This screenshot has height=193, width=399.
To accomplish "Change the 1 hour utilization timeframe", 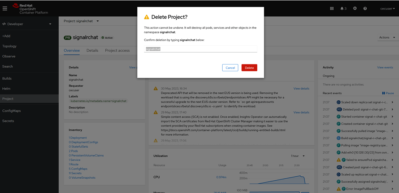I will pyautogui.click(x=298, y=156).
